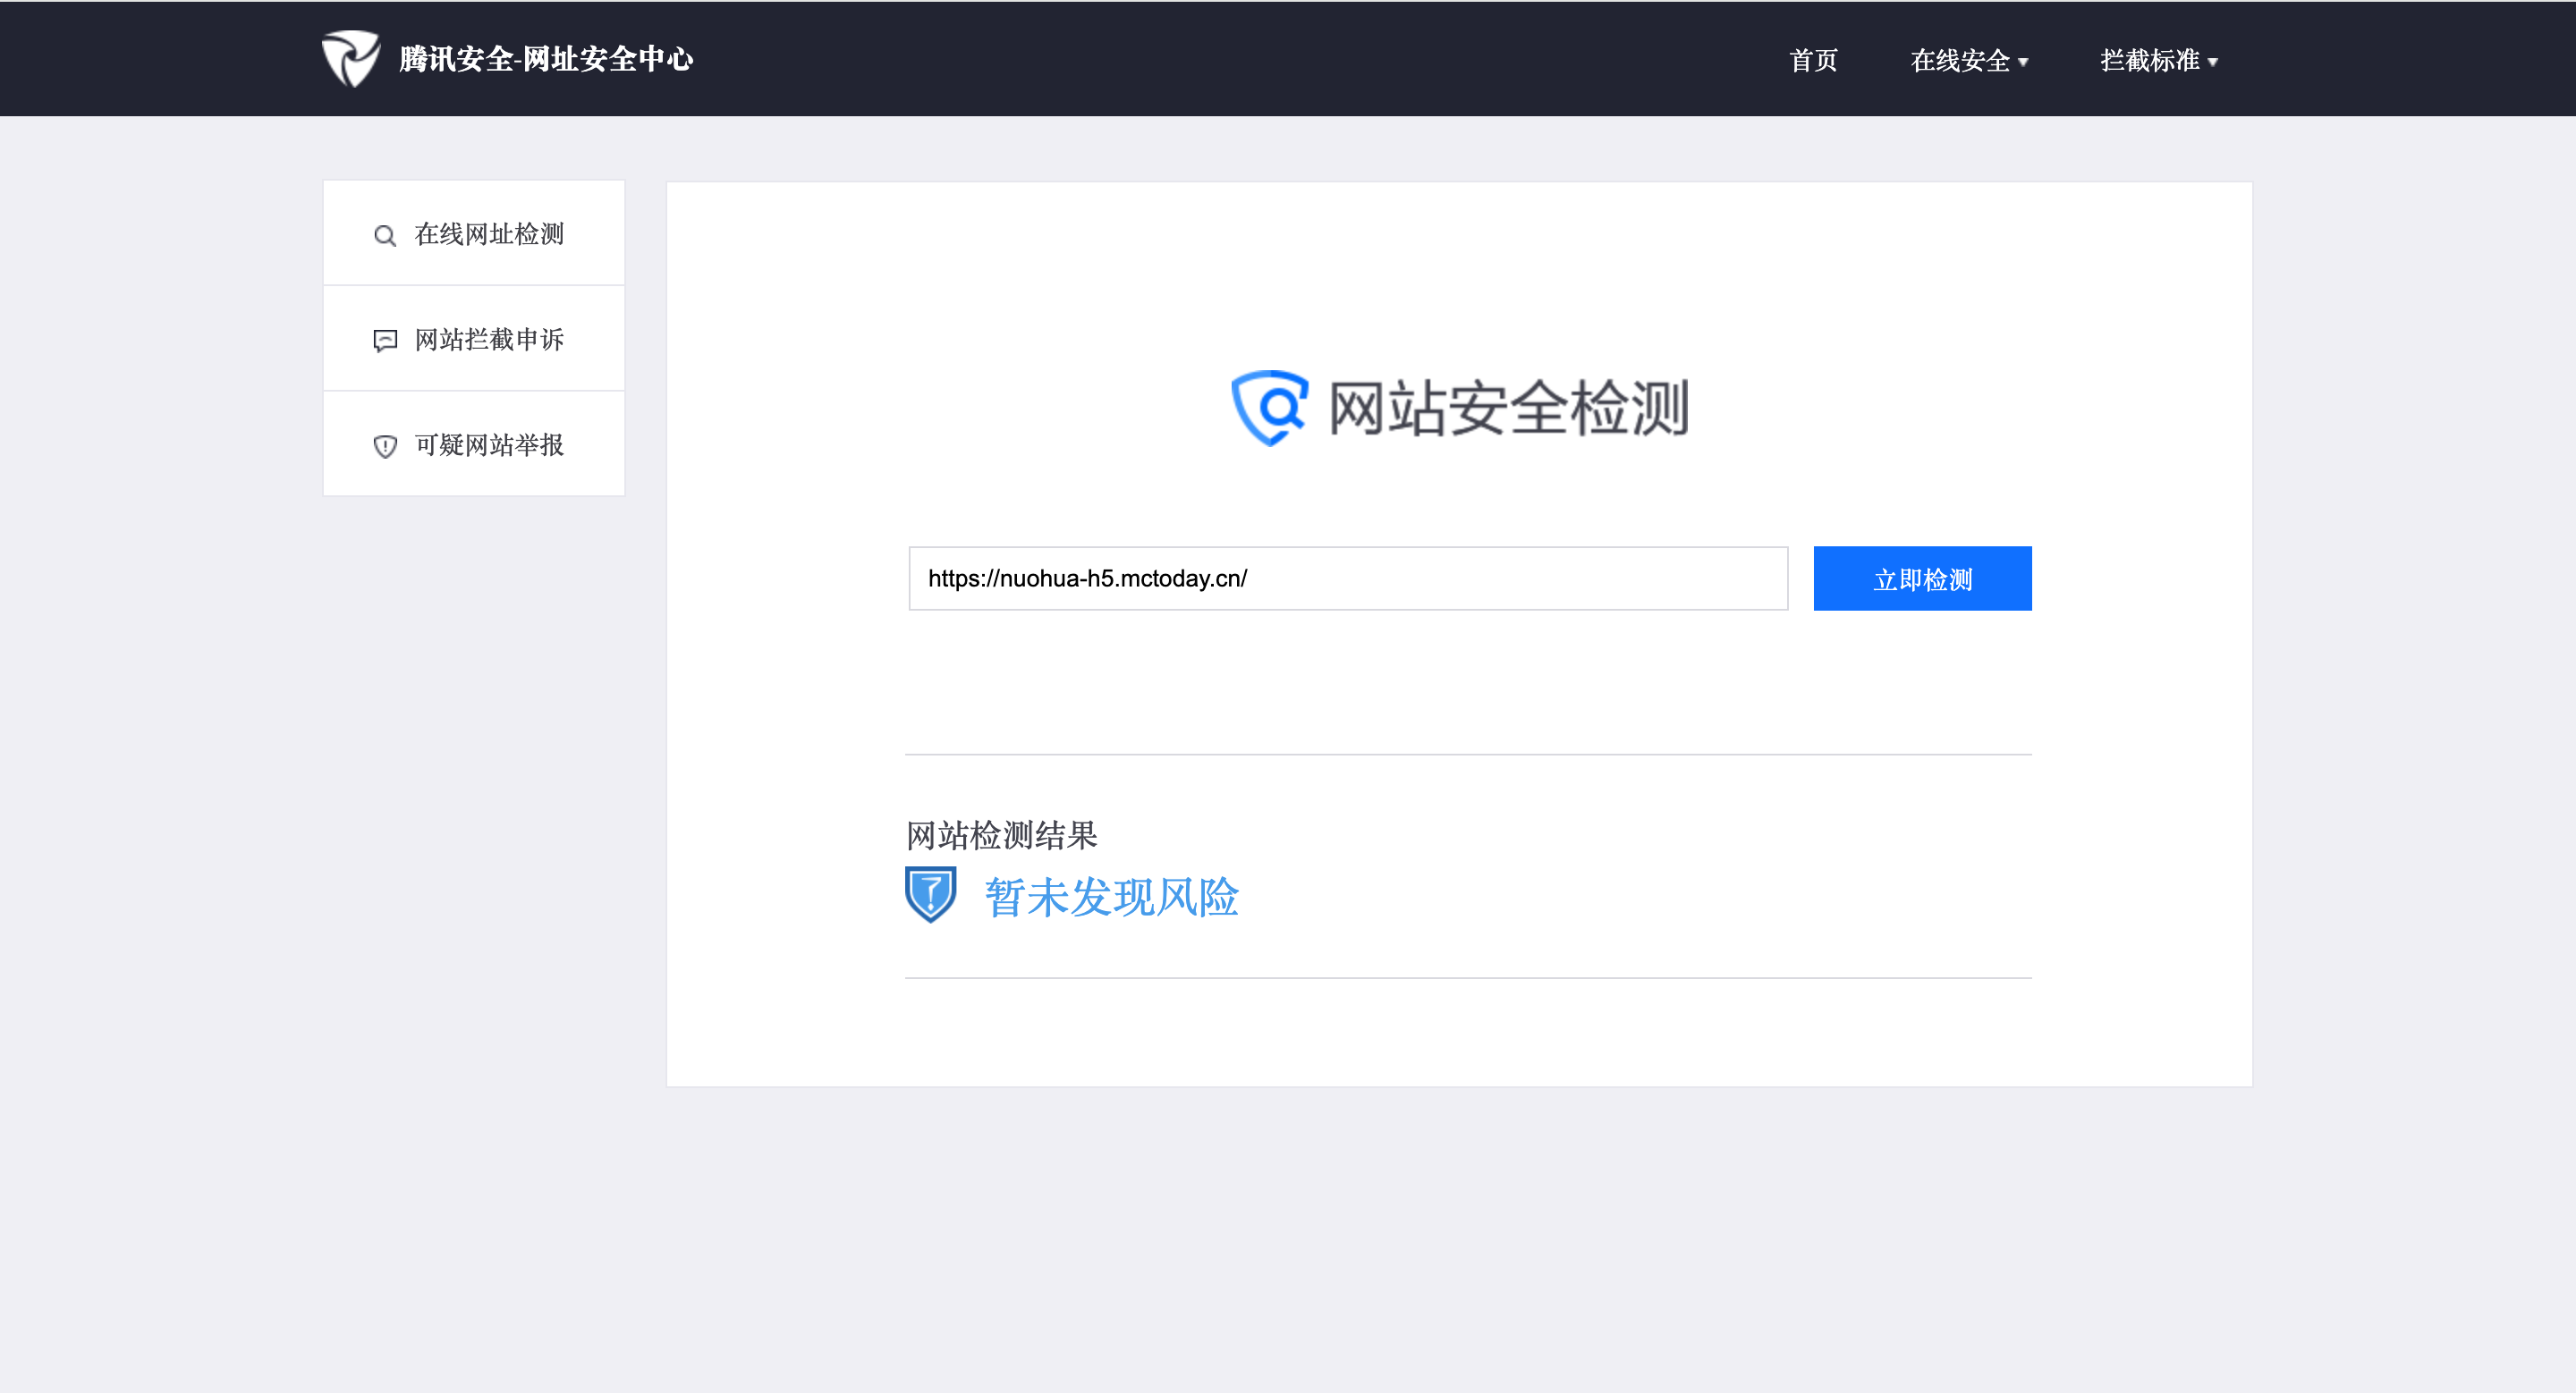The width and height of the screenshot is (2576, 1393).
Task: Click the 腾讯安全-网址安全中心 title text
Action: (x=546, y=59)
